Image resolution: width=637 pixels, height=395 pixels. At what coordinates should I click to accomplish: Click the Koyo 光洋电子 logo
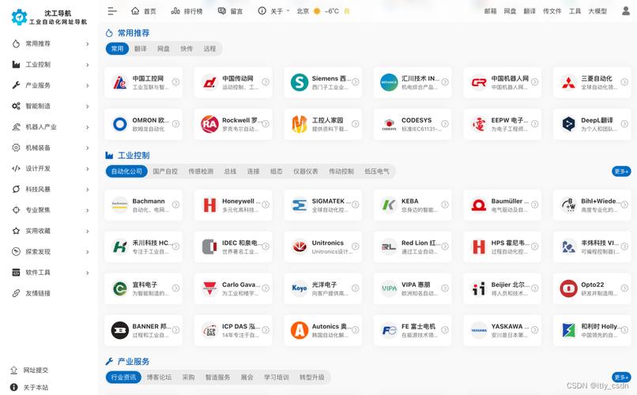coord(300,288)
